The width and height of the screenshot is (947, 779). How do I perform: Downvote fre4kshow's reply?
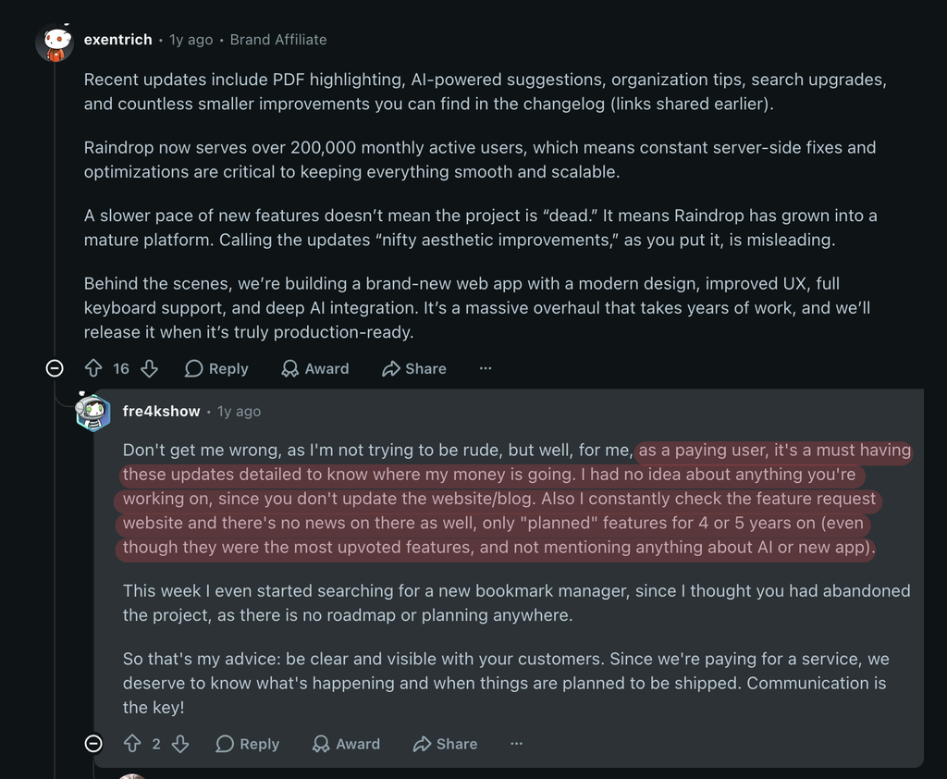[x=180, y=743]
